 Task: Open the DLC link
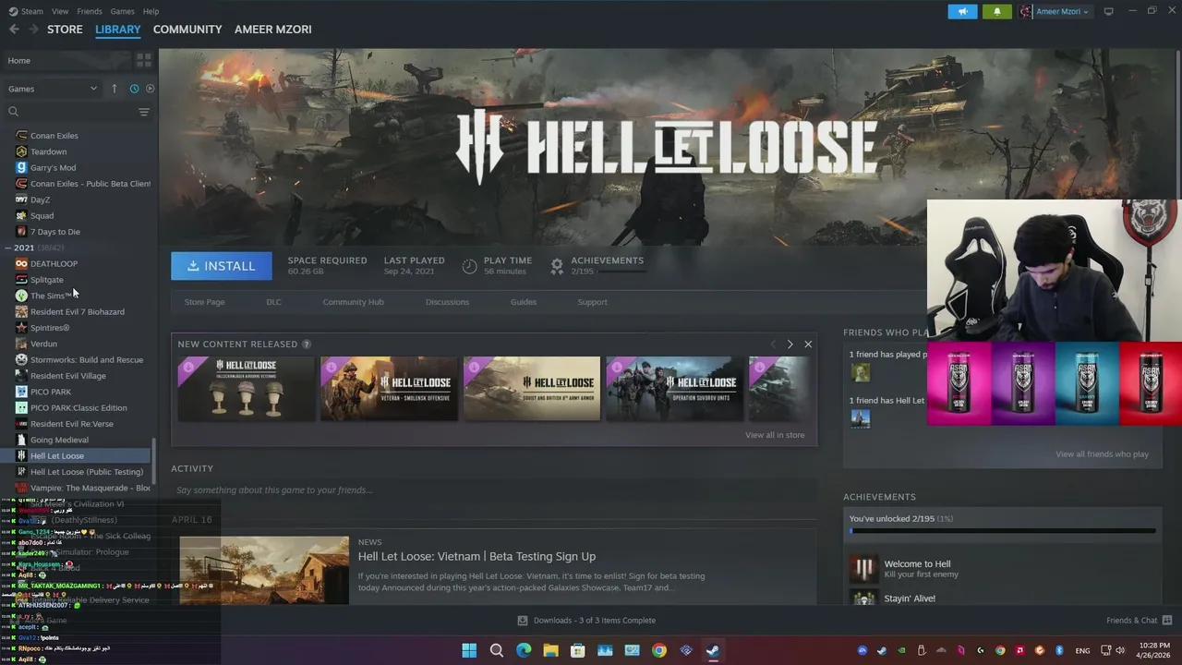[x=274, y=302]
